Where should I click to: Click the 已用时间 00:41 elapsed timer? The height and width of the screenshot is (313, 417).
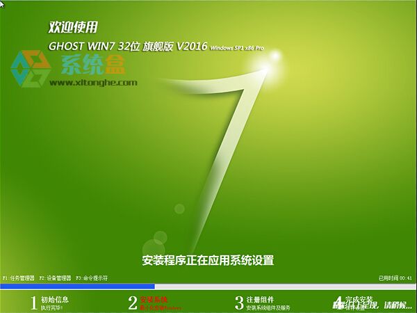click(395, 278)
